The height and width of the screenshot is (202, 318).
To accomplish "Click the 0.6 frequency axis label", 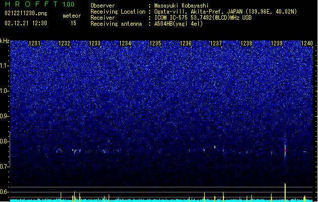I will (4, 192).
